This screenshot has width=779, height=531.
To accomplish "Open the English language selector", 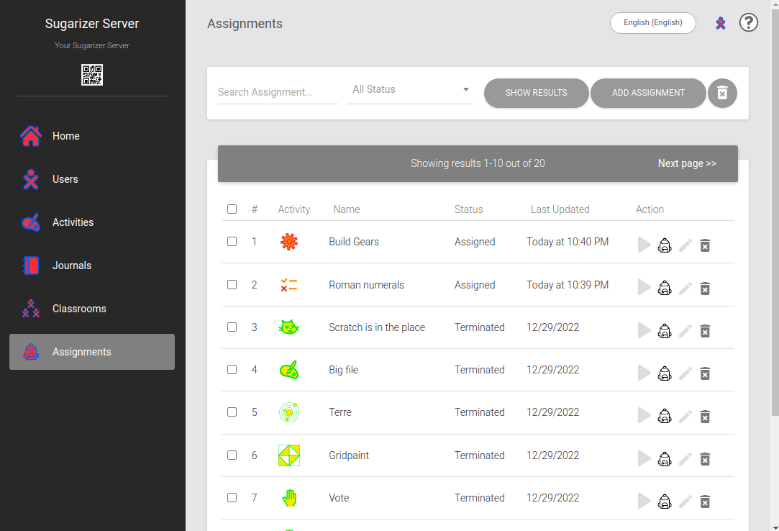I will [652, 23].
